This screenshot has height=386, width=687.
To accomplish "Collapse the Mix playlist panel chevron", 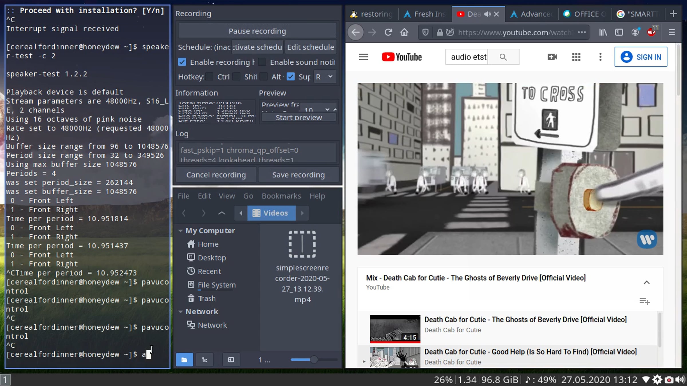I will click(647, 282).
